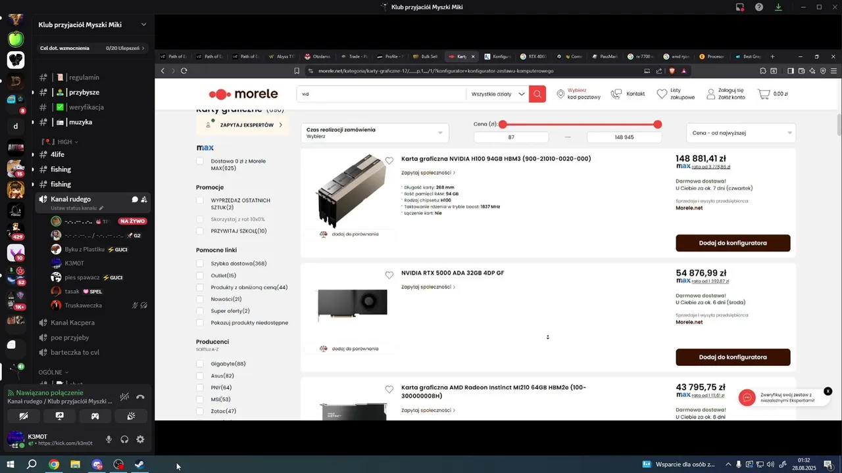This screenshot has height=473, width=842.
Task: Enable Outlet checkbox
Action: pyautogui.click(x=200, y=275)
